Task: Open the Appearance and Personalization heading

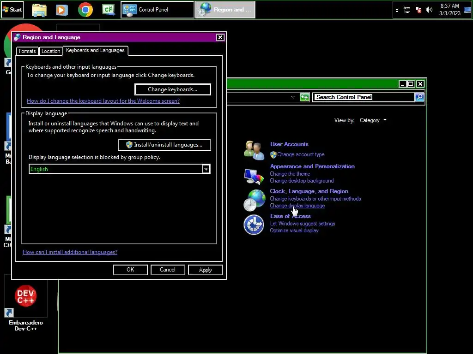Action: [x=312, y=166]
